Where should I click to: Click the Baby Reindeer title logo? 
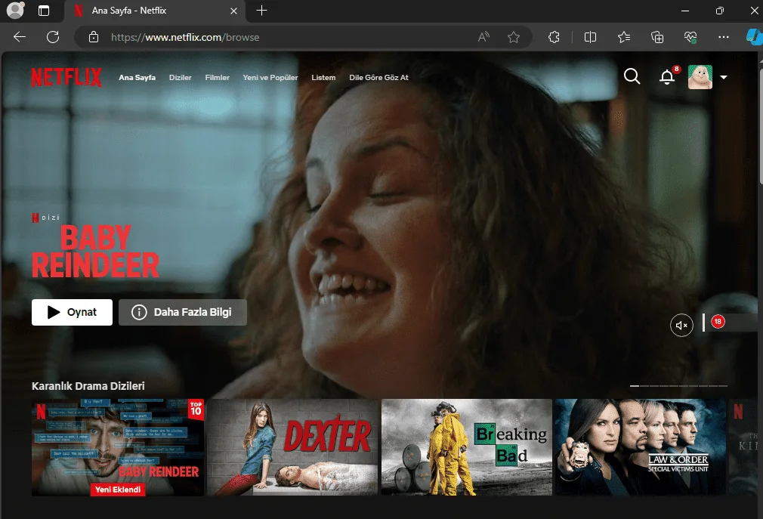(95, 251)
